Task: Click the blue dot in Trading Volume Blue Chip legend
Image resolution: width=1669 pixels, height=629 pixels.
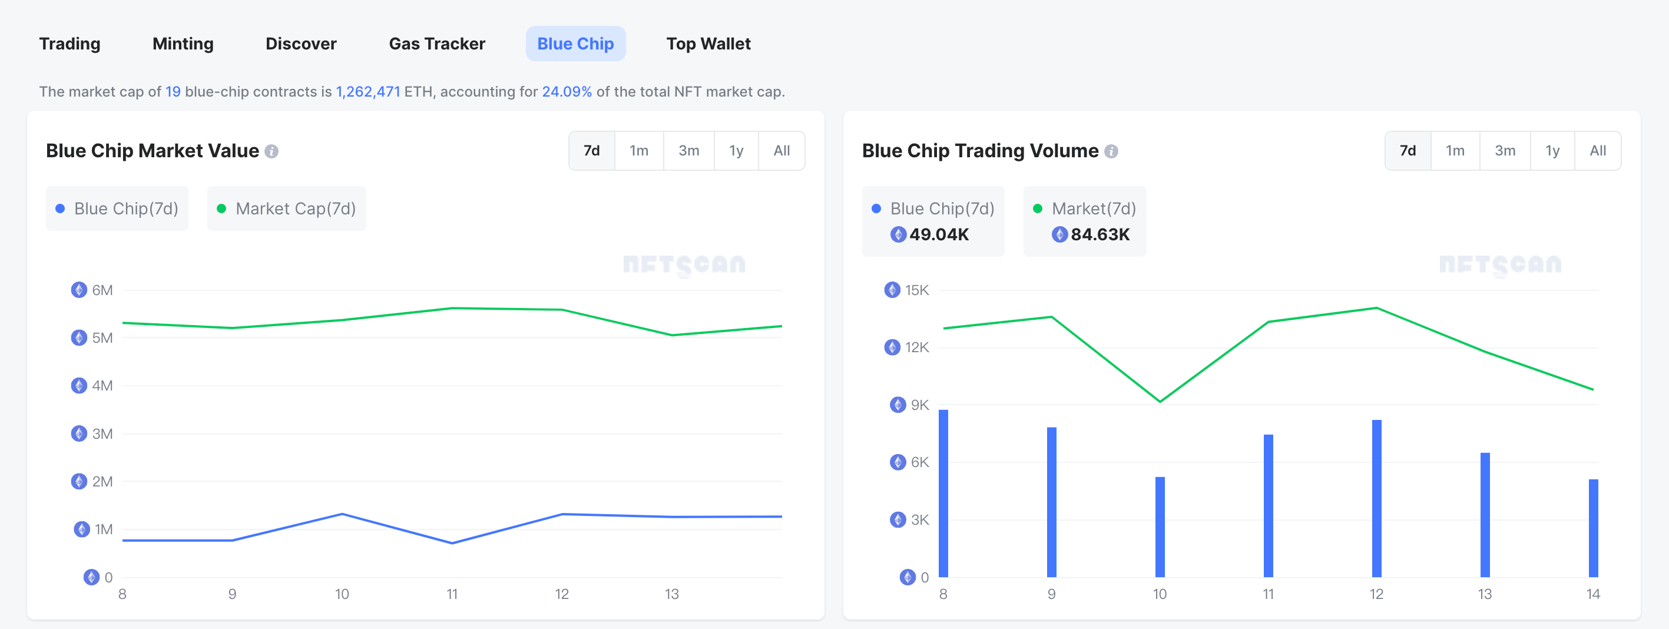Action: pyautogui.click(x=876, y=208)
